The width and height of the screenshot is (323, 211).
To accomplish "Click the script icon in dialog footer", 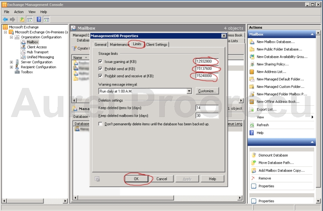I will (97, 179).
